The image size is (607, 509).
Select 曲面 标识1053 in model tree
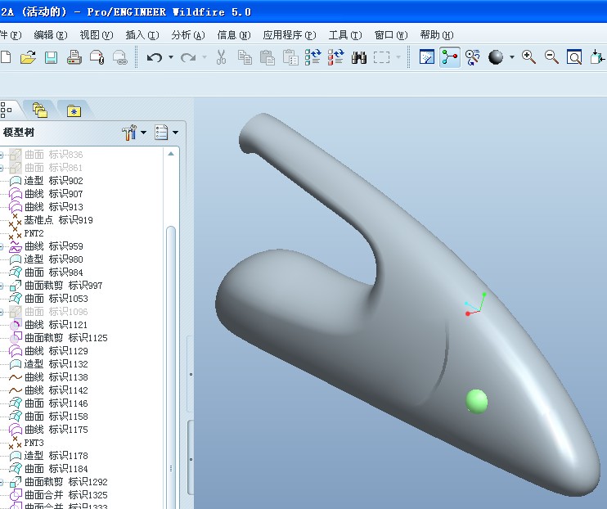click(48, 299)
